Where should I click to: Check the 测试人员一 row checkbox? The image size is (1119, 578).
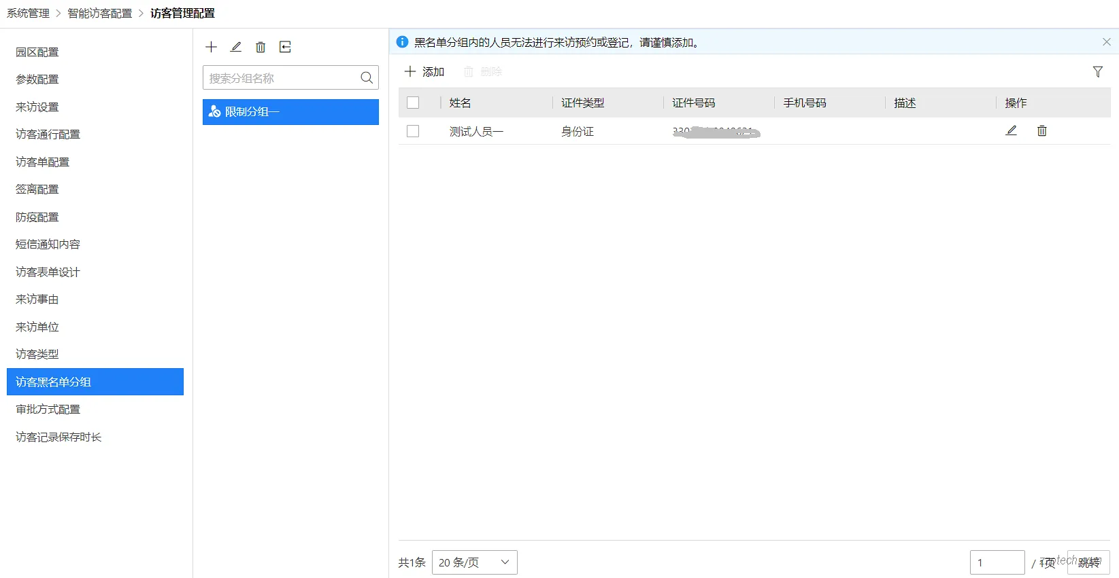(x=413, y=131)
